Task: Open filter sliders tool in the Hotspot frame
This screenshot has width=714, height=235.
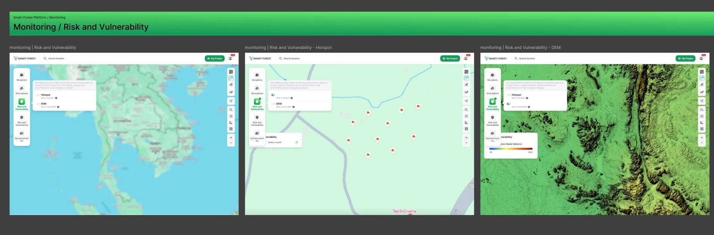Action: click(x=466, y=116)
